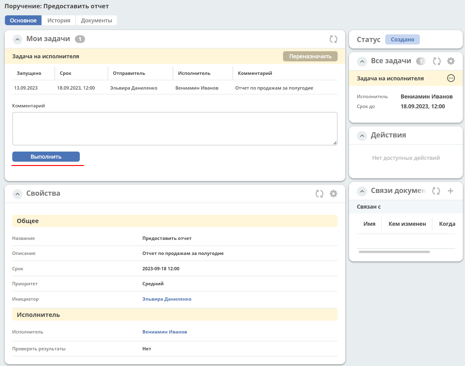
Task: Click the Имя column header
Action: point(369,224)
